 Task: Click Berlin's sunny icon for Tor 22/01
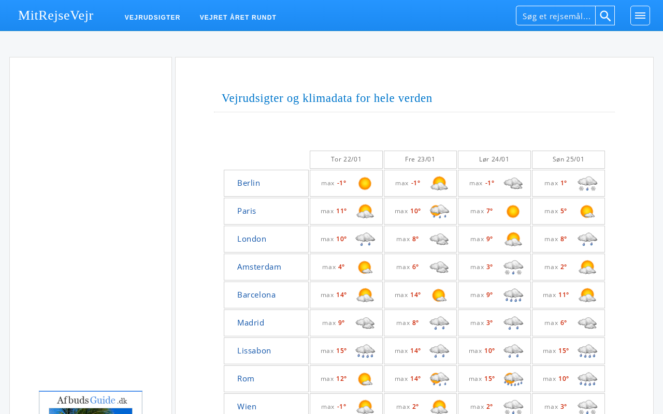pyautogui.click(x=365, y=183)
